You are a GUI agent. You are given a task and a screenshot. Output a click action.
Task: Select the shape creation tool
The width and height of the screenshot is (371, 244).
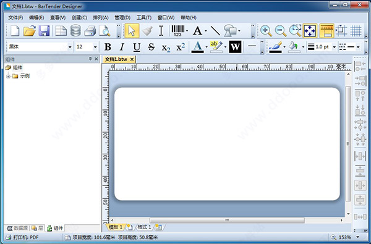(230, 31)
